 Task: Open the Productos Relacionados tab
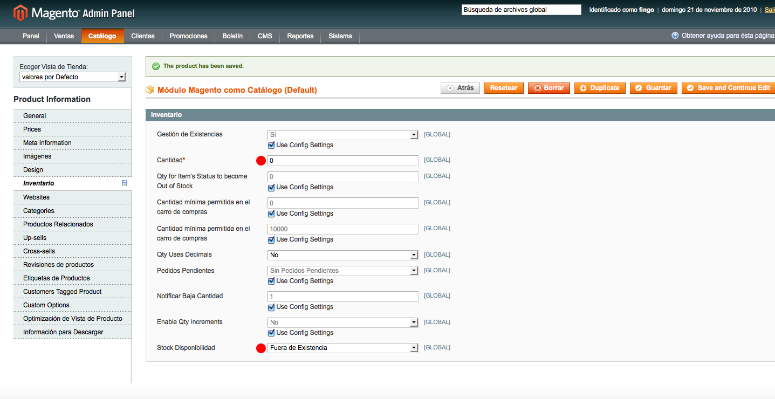click(72, 224)
